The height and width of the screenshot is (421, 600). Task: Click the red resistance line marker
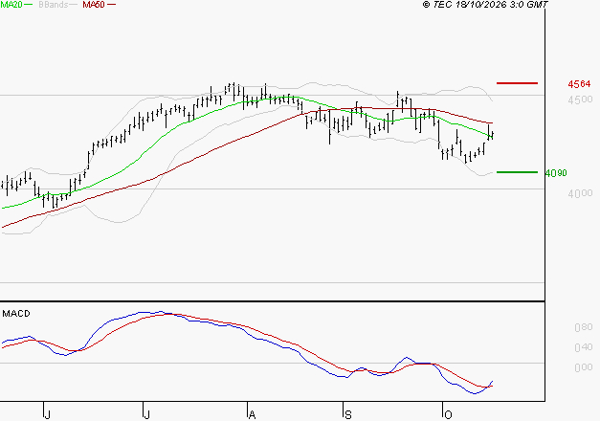[x=517, y=83]
